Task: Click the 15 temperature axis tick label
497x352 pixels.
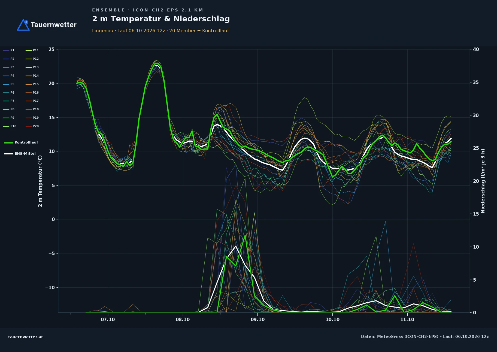Action: click(x=51, y=118)
